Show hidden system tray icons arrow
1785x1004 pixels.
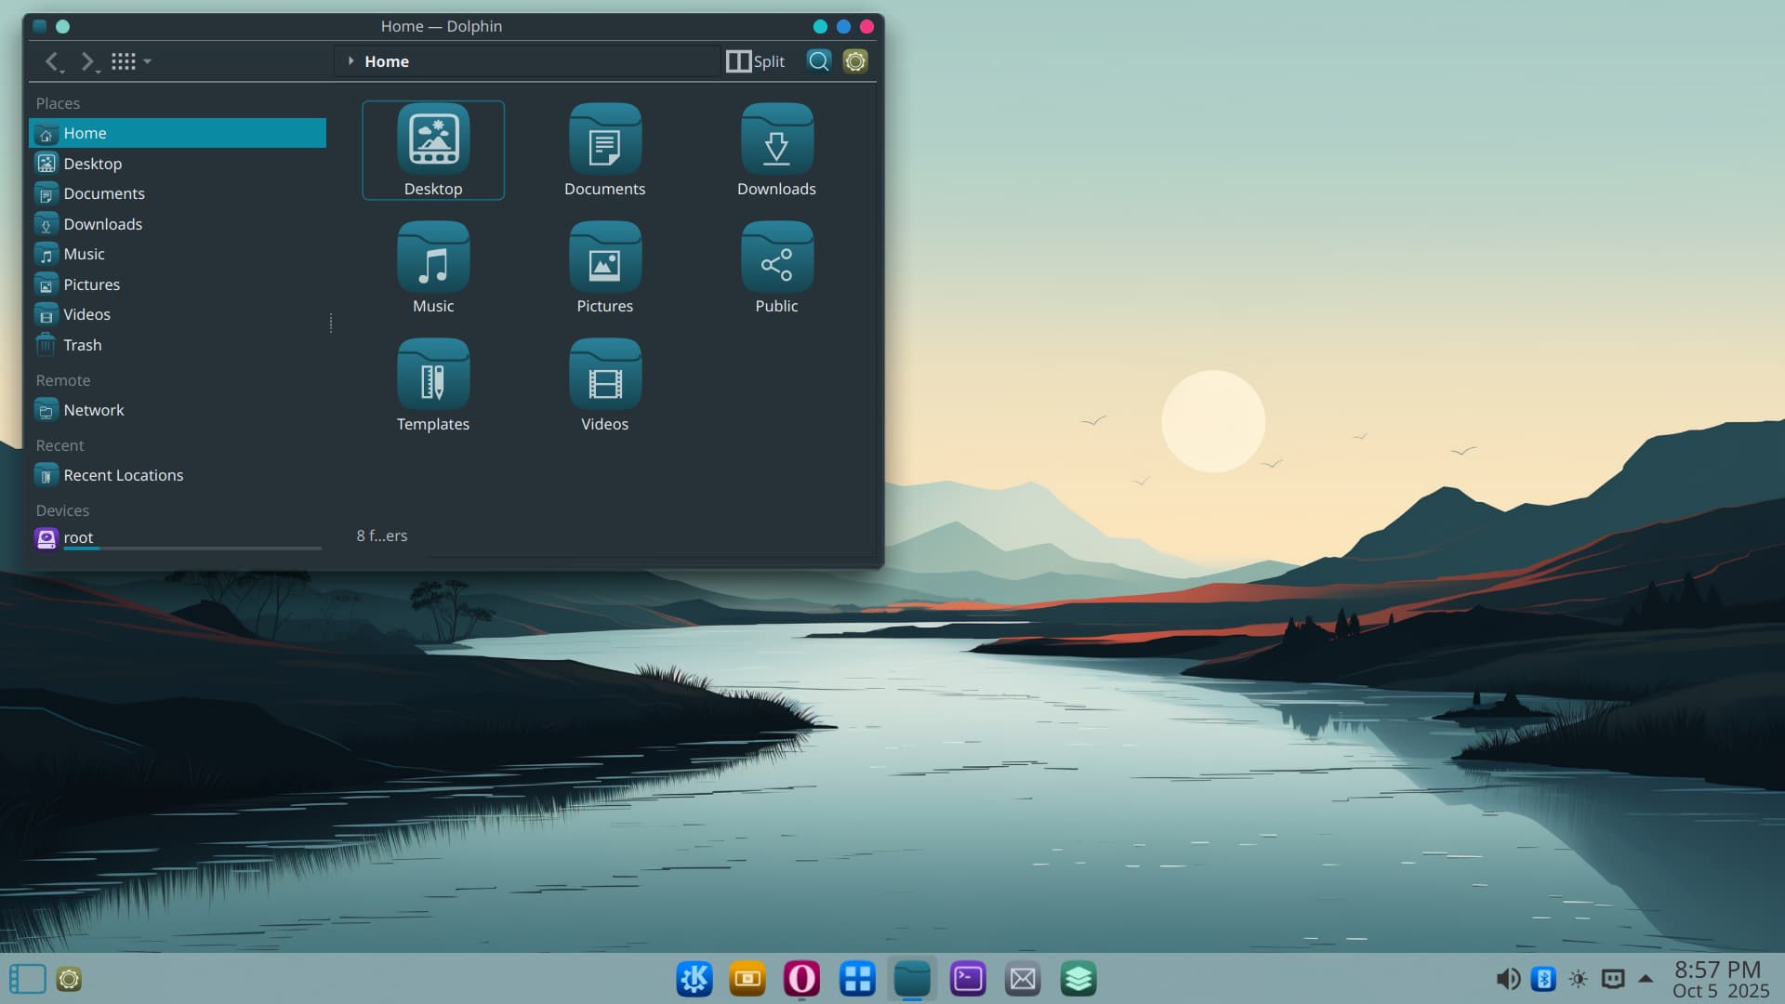[1646, 978]
